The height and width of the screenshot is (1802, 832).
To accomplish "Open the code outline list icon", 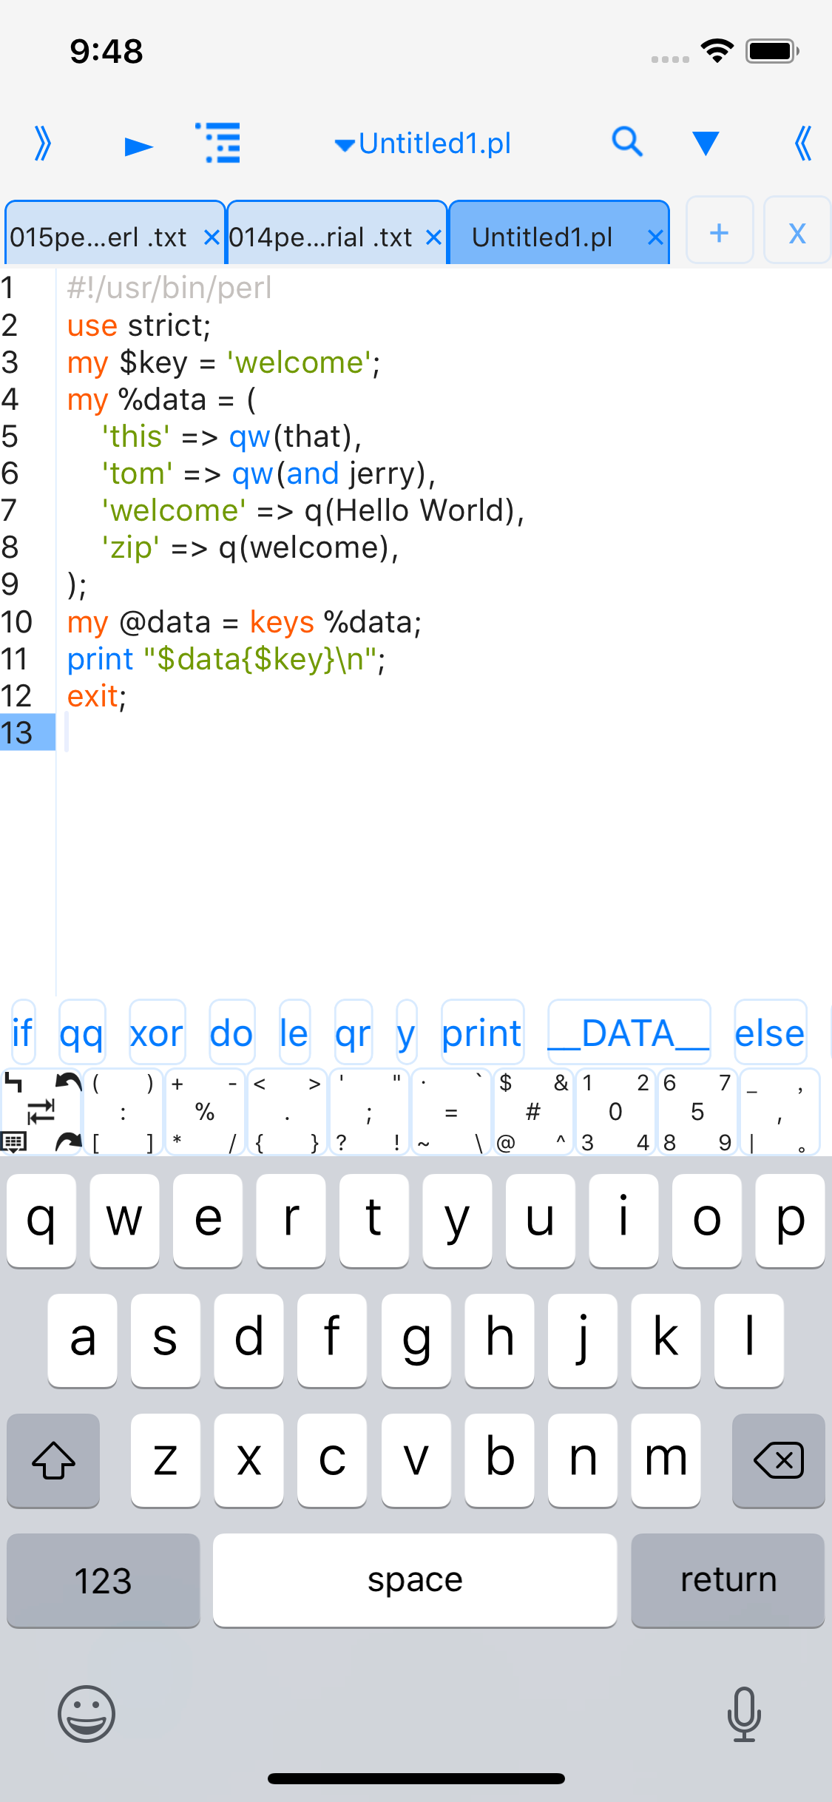I will pyautogui.click(x=219, y=143).
